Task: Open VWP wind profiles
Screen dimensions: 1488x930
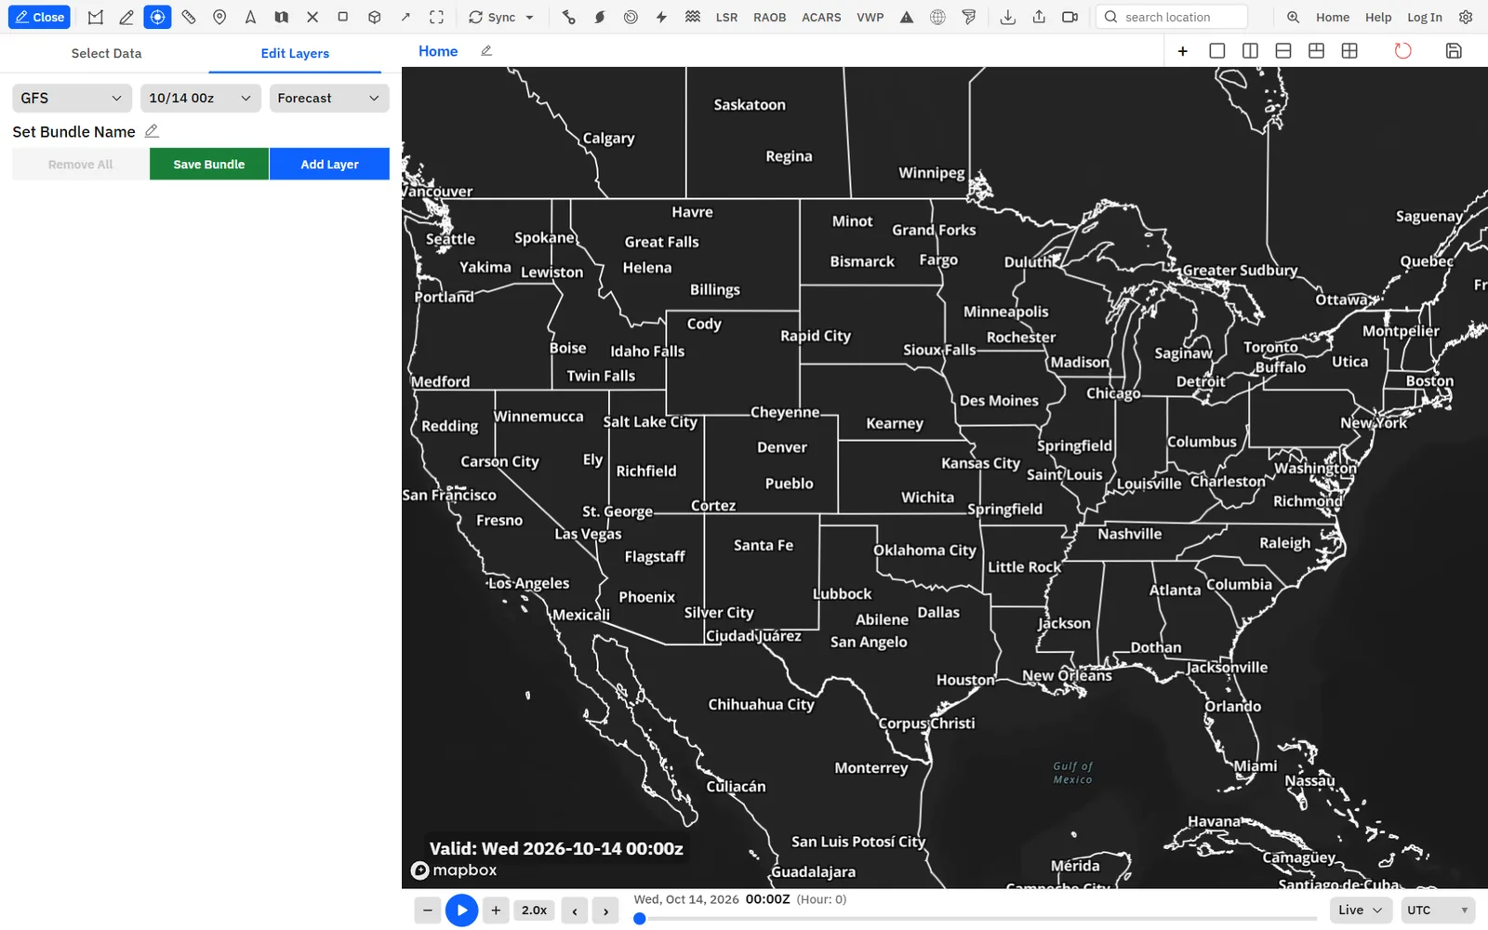Action: pos(870,17)
